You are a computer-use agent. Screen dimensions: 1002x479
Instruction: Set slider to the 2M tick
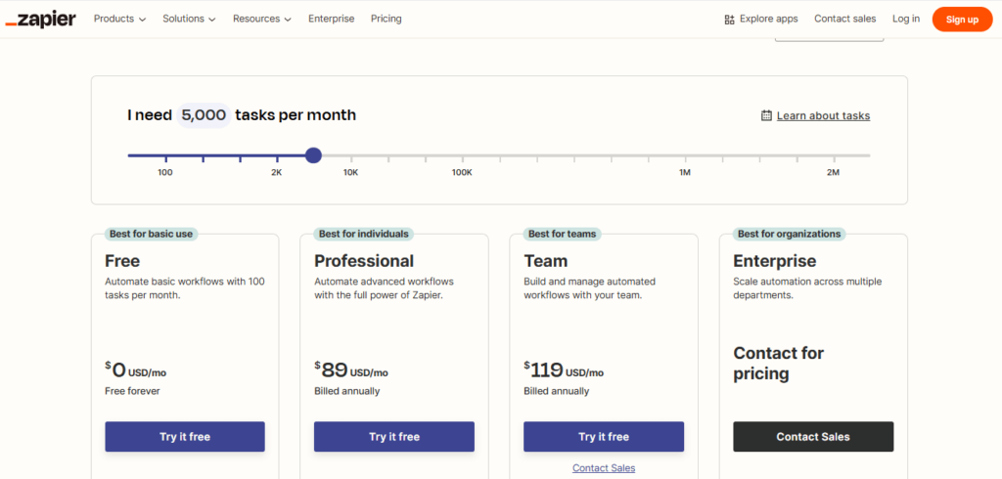tap(834, 157)
